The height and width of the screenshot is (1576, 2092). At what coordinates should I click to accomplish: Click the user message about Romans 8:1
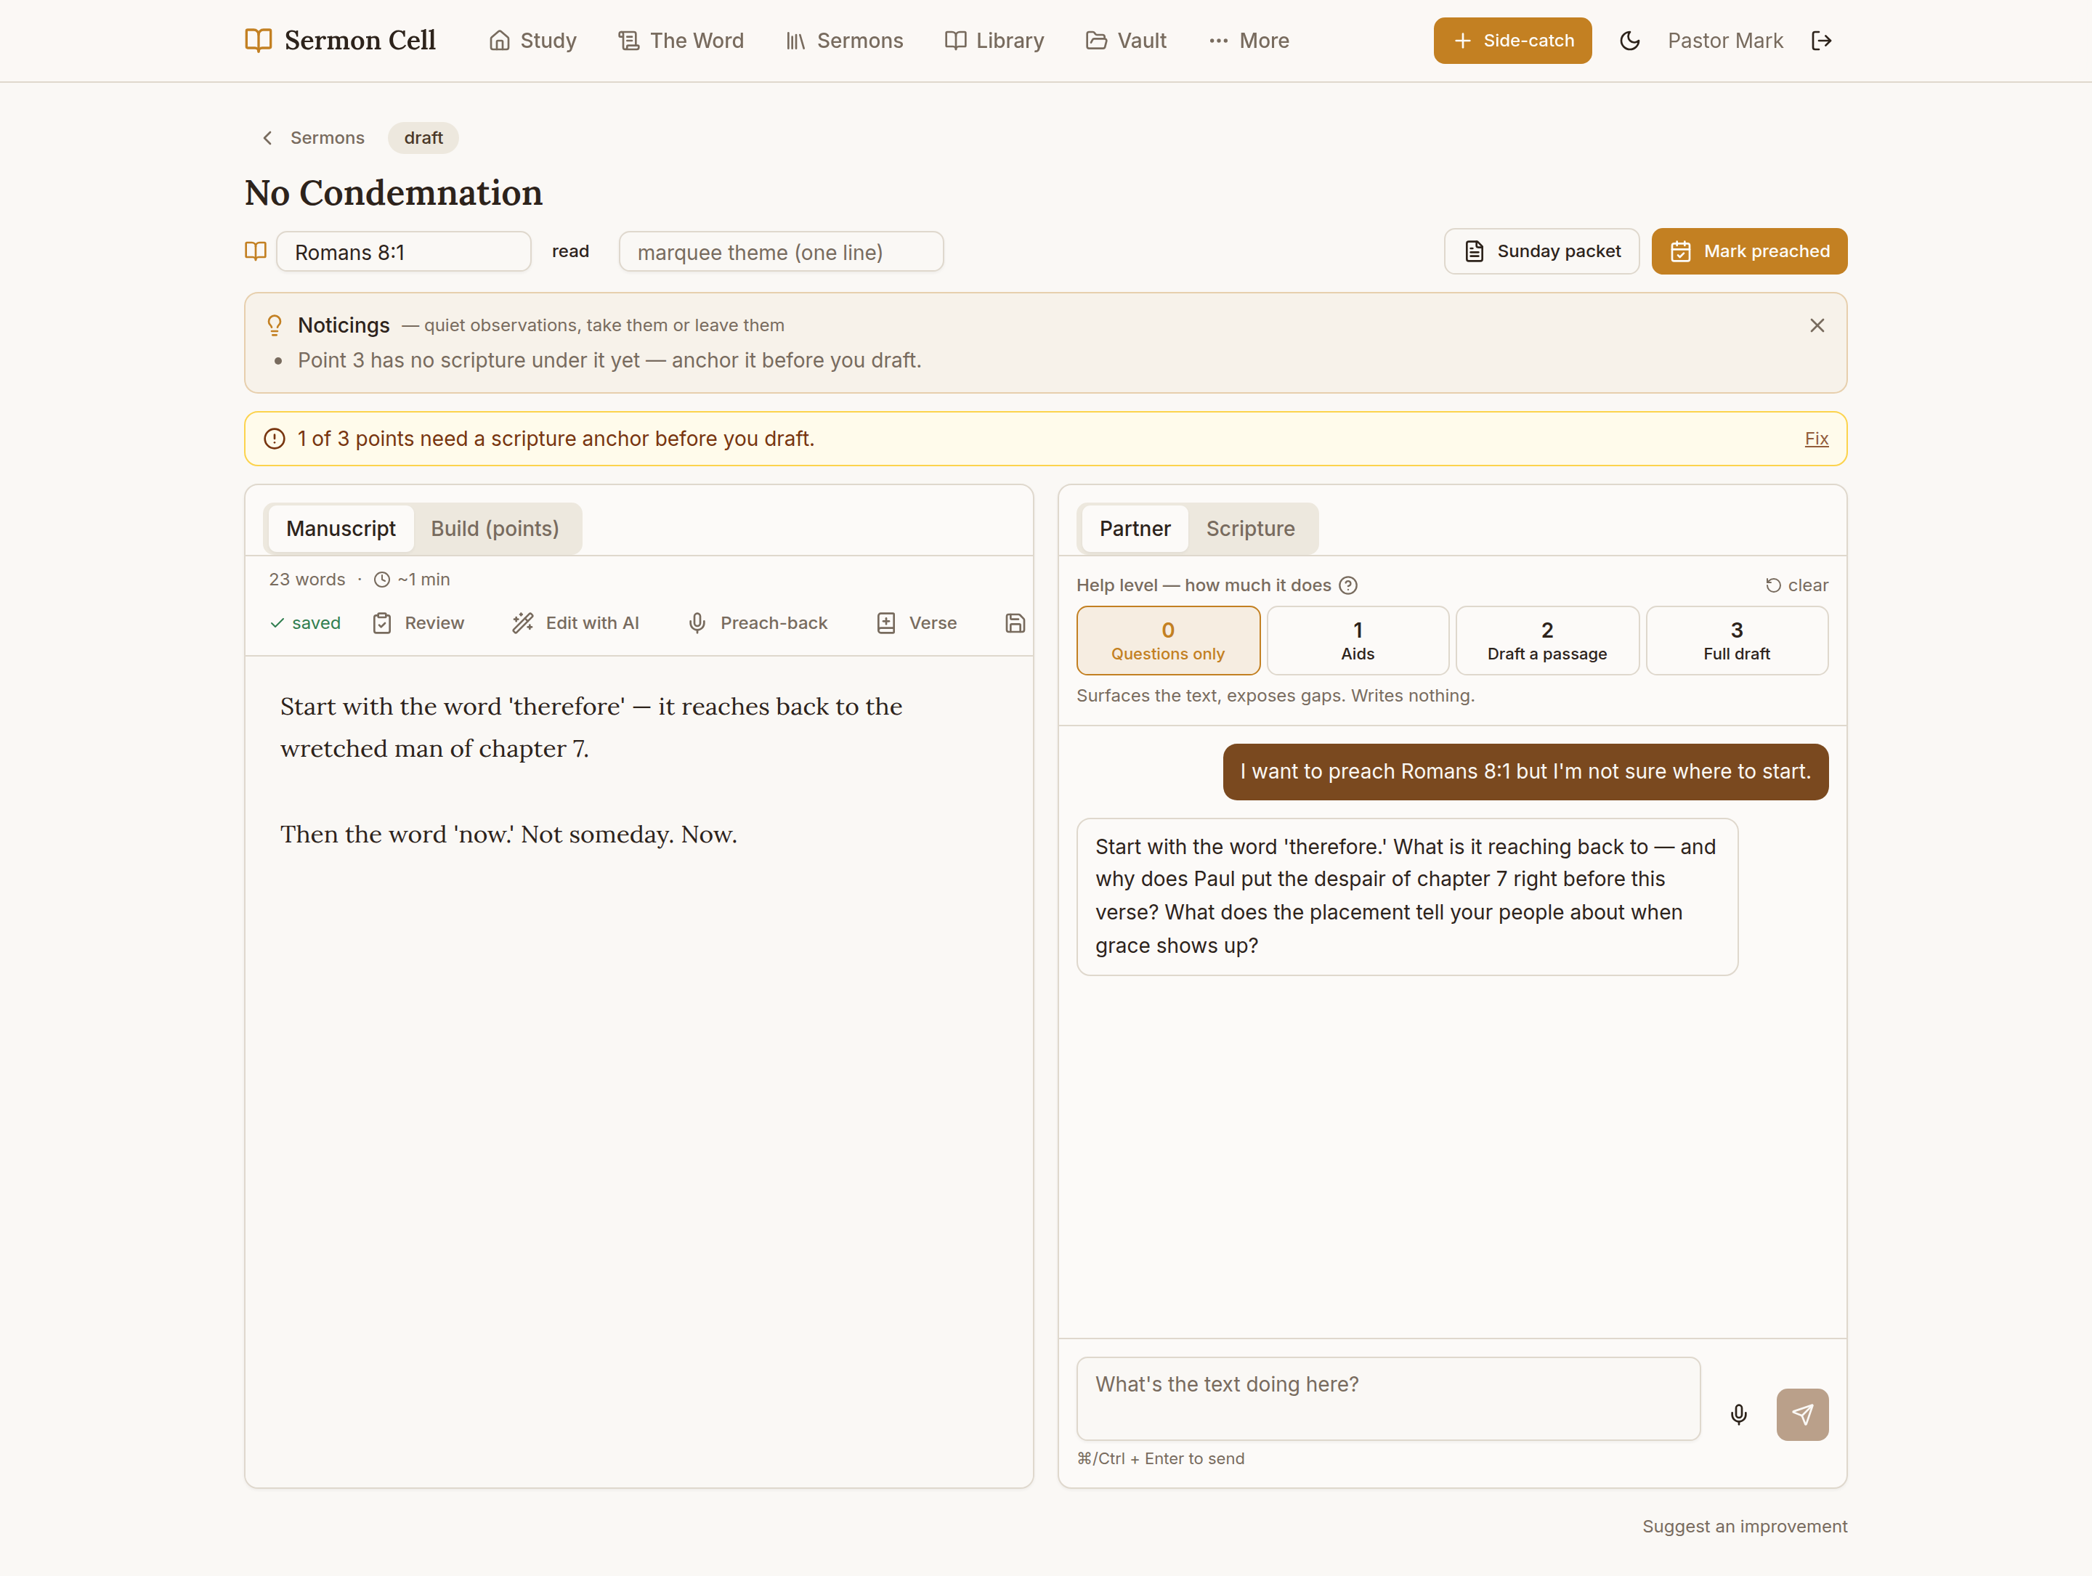click(x=1525, y=771)
